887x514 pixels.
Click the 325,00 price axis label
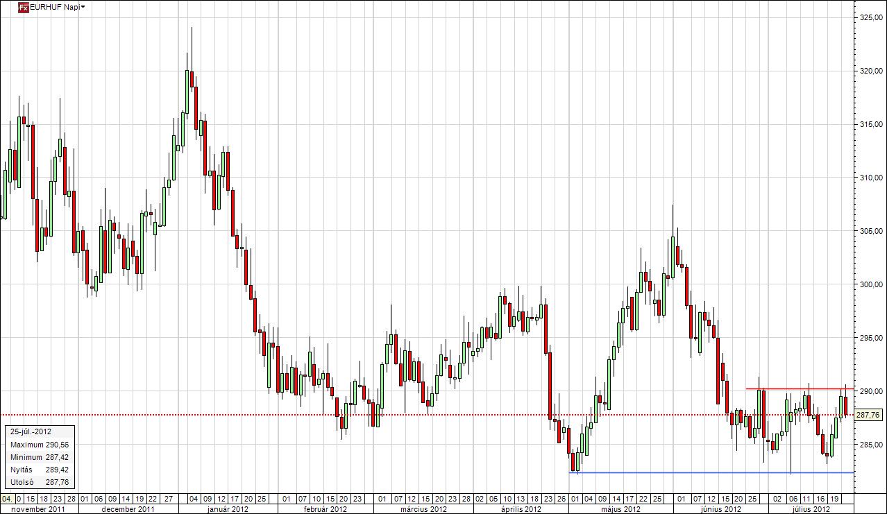[870, 17]
